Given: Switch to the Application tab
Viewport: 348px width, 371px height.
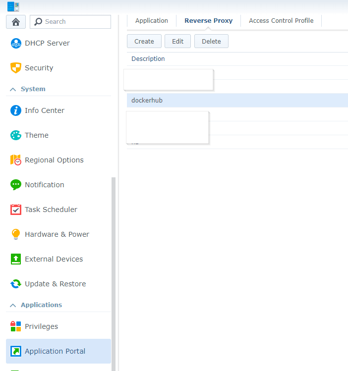Looking at the screenshot, I should [x=152, y=21].
